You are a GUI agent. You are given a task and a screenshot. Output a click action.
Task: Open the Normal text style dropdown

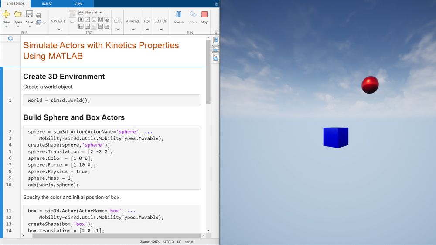93,13
